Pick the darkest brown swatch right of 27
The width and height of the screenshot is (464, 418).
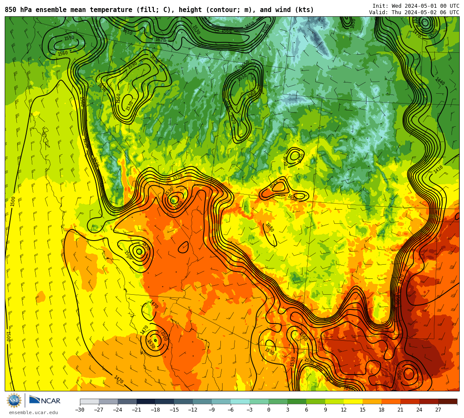pos(448,401)
